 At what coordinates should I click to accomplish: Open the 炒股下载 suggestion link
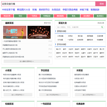coord(84,10)
